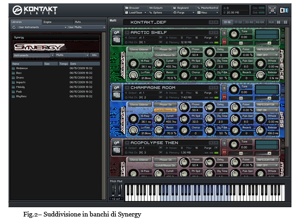
Task: Mute the Arctic Shelf instrument
Action: pyautogui.click(x=224, y=41)
